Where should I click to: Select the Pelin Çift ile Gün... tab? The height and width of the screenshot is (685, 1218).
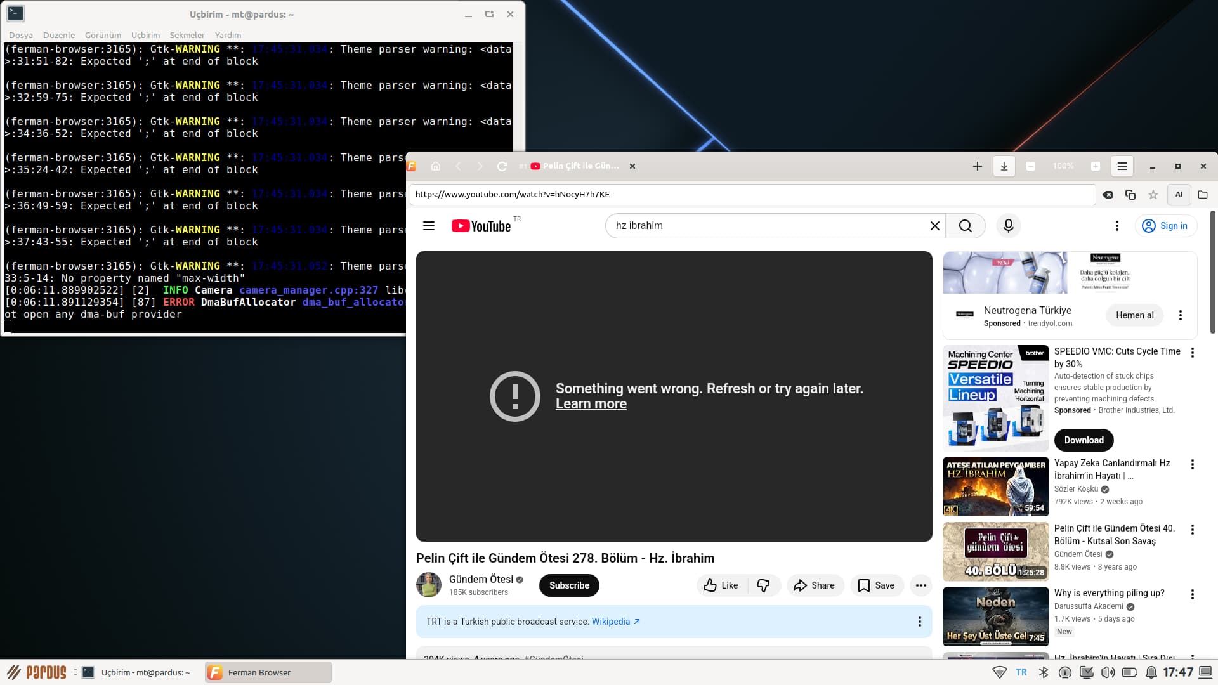[x=580, y=166]
